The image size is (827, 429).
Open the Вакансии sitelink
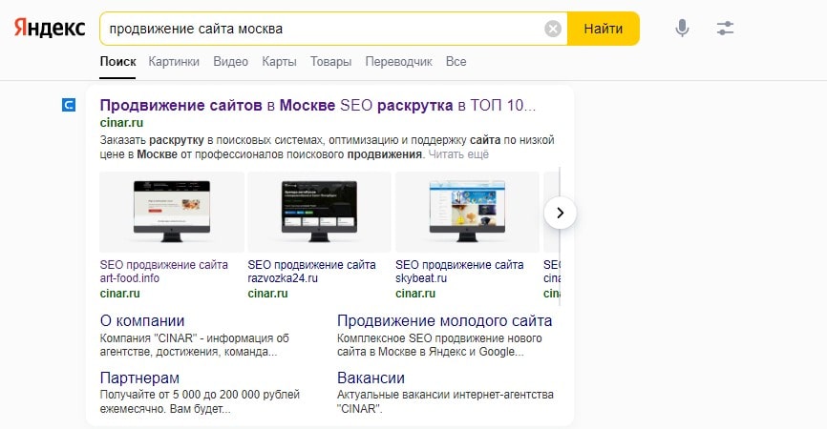pos(371,378)
